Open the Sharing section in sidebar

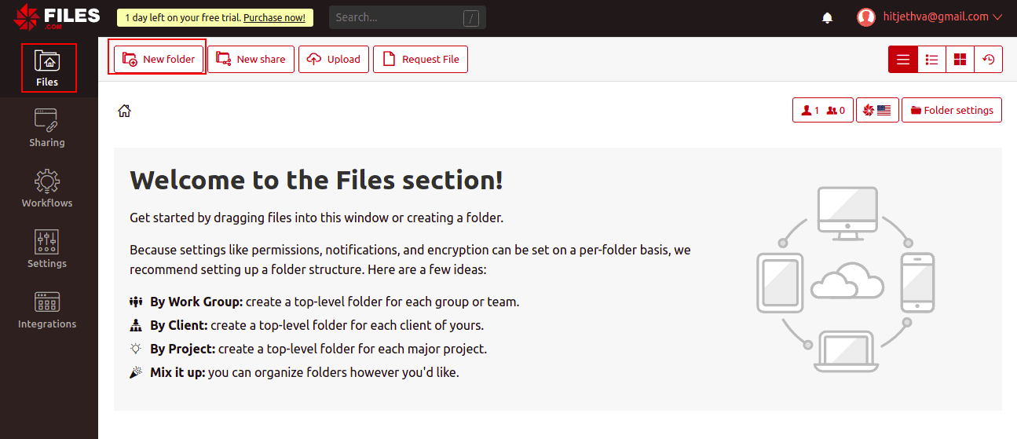coord(47,128)
